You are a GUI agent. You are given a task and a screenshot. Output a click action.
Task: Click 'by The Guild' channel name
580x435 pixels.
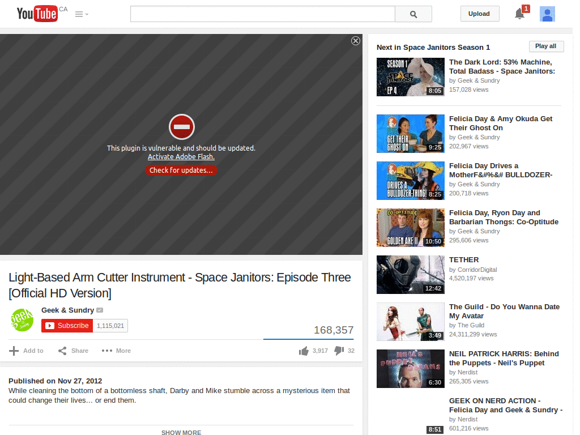click(x=467, y=325)
